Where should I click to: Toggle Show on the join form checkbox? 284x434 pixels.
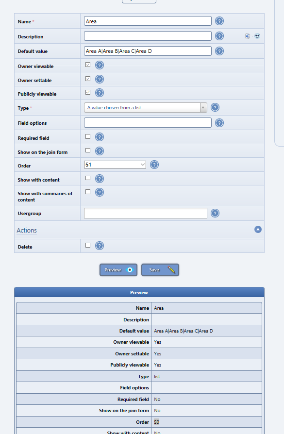88,150
